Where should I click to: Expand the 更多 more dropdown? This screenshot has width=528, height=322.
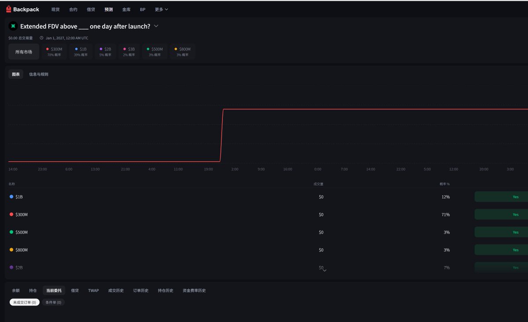click(x=161, y=9)
